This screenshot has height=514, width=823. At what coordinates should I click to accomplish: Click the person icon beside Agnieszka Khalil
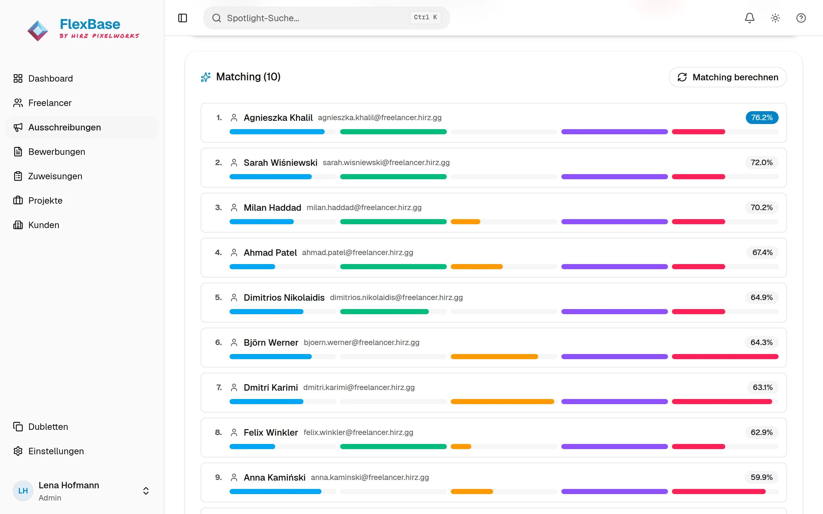tap(234, 118)
